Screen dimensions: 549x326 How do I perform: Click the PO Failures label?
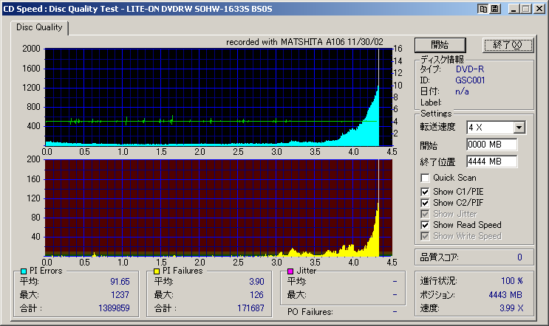point(310,312)
